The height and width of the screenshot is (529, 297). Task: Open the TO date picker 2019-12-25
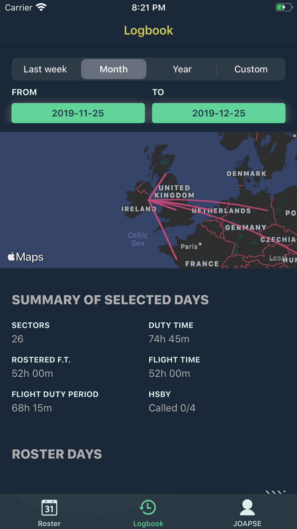pyautogui.click(x=219, y=113)
